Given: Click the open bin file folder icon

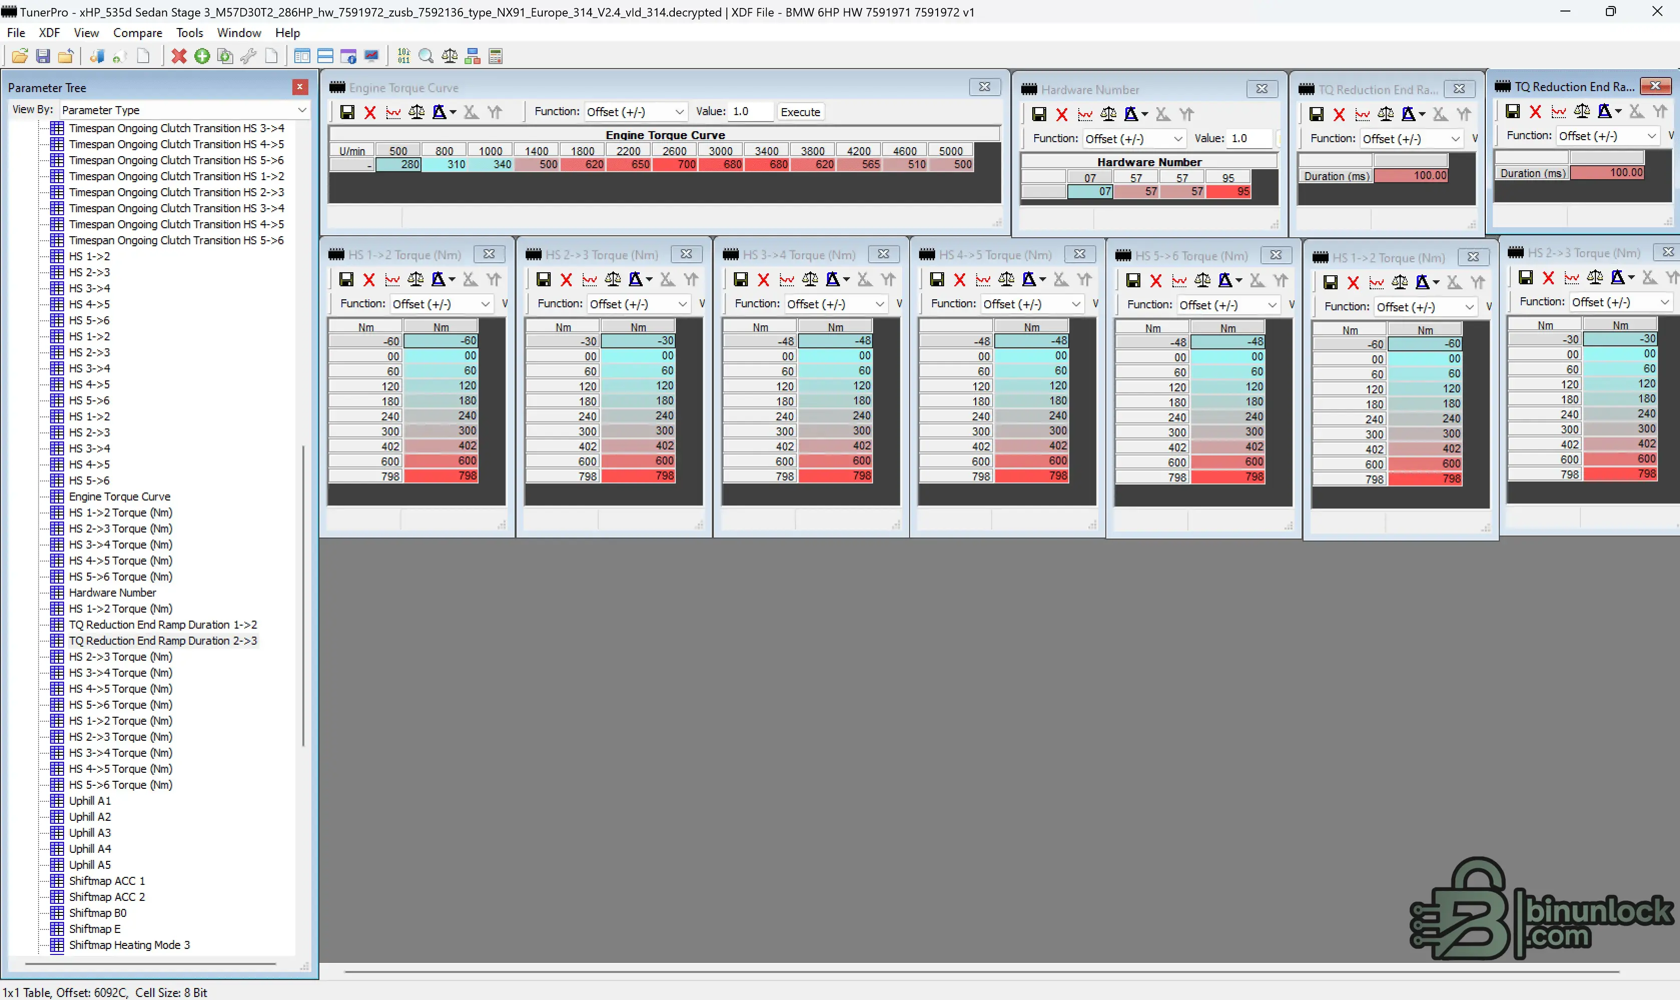Looking at the screenshot, I should tap(20, 56).
